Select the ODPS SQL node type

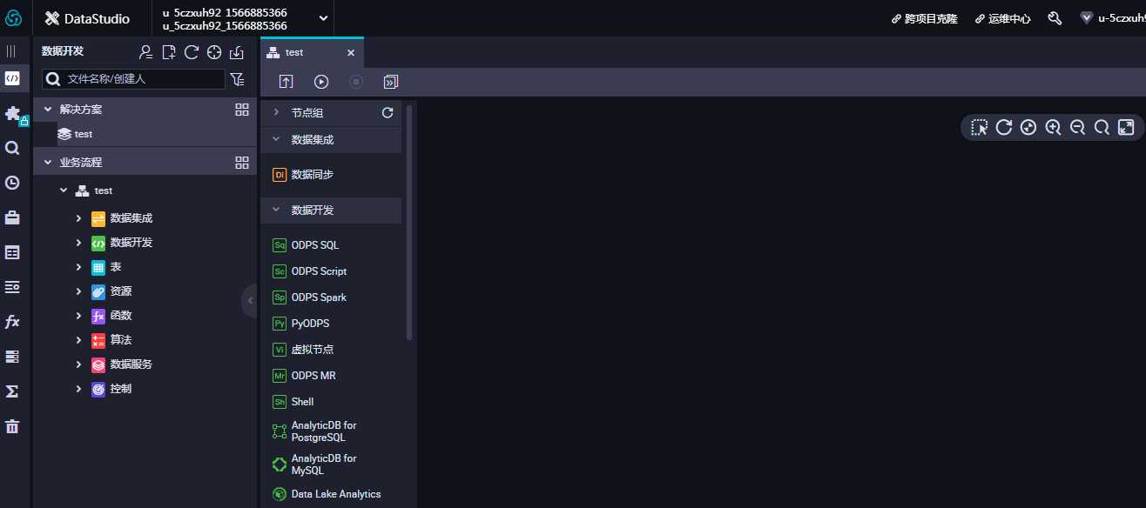[x=306, y=245]
